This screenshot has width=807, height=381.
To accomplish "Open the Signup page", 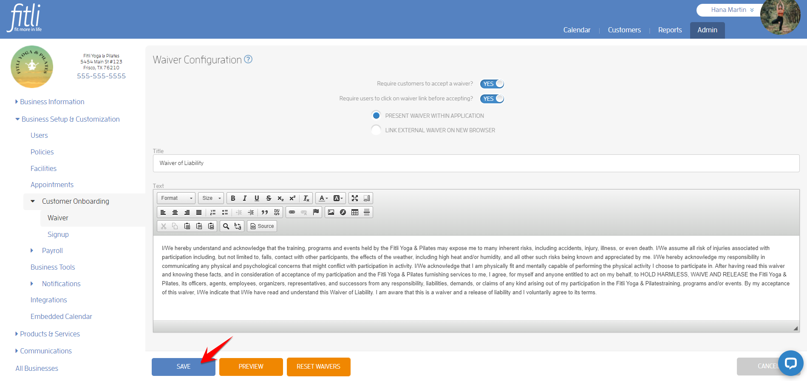I will pyautogui.click(x=58, y=235).
